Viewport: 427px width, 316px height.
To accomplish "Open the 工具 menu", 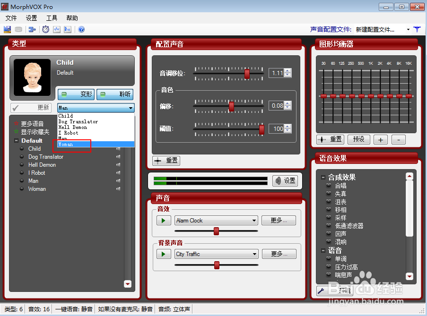I will 52,18.
